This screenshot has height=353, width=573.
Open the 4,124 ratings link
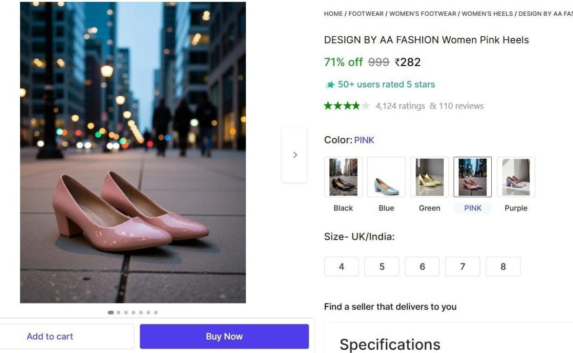point(400,105)
